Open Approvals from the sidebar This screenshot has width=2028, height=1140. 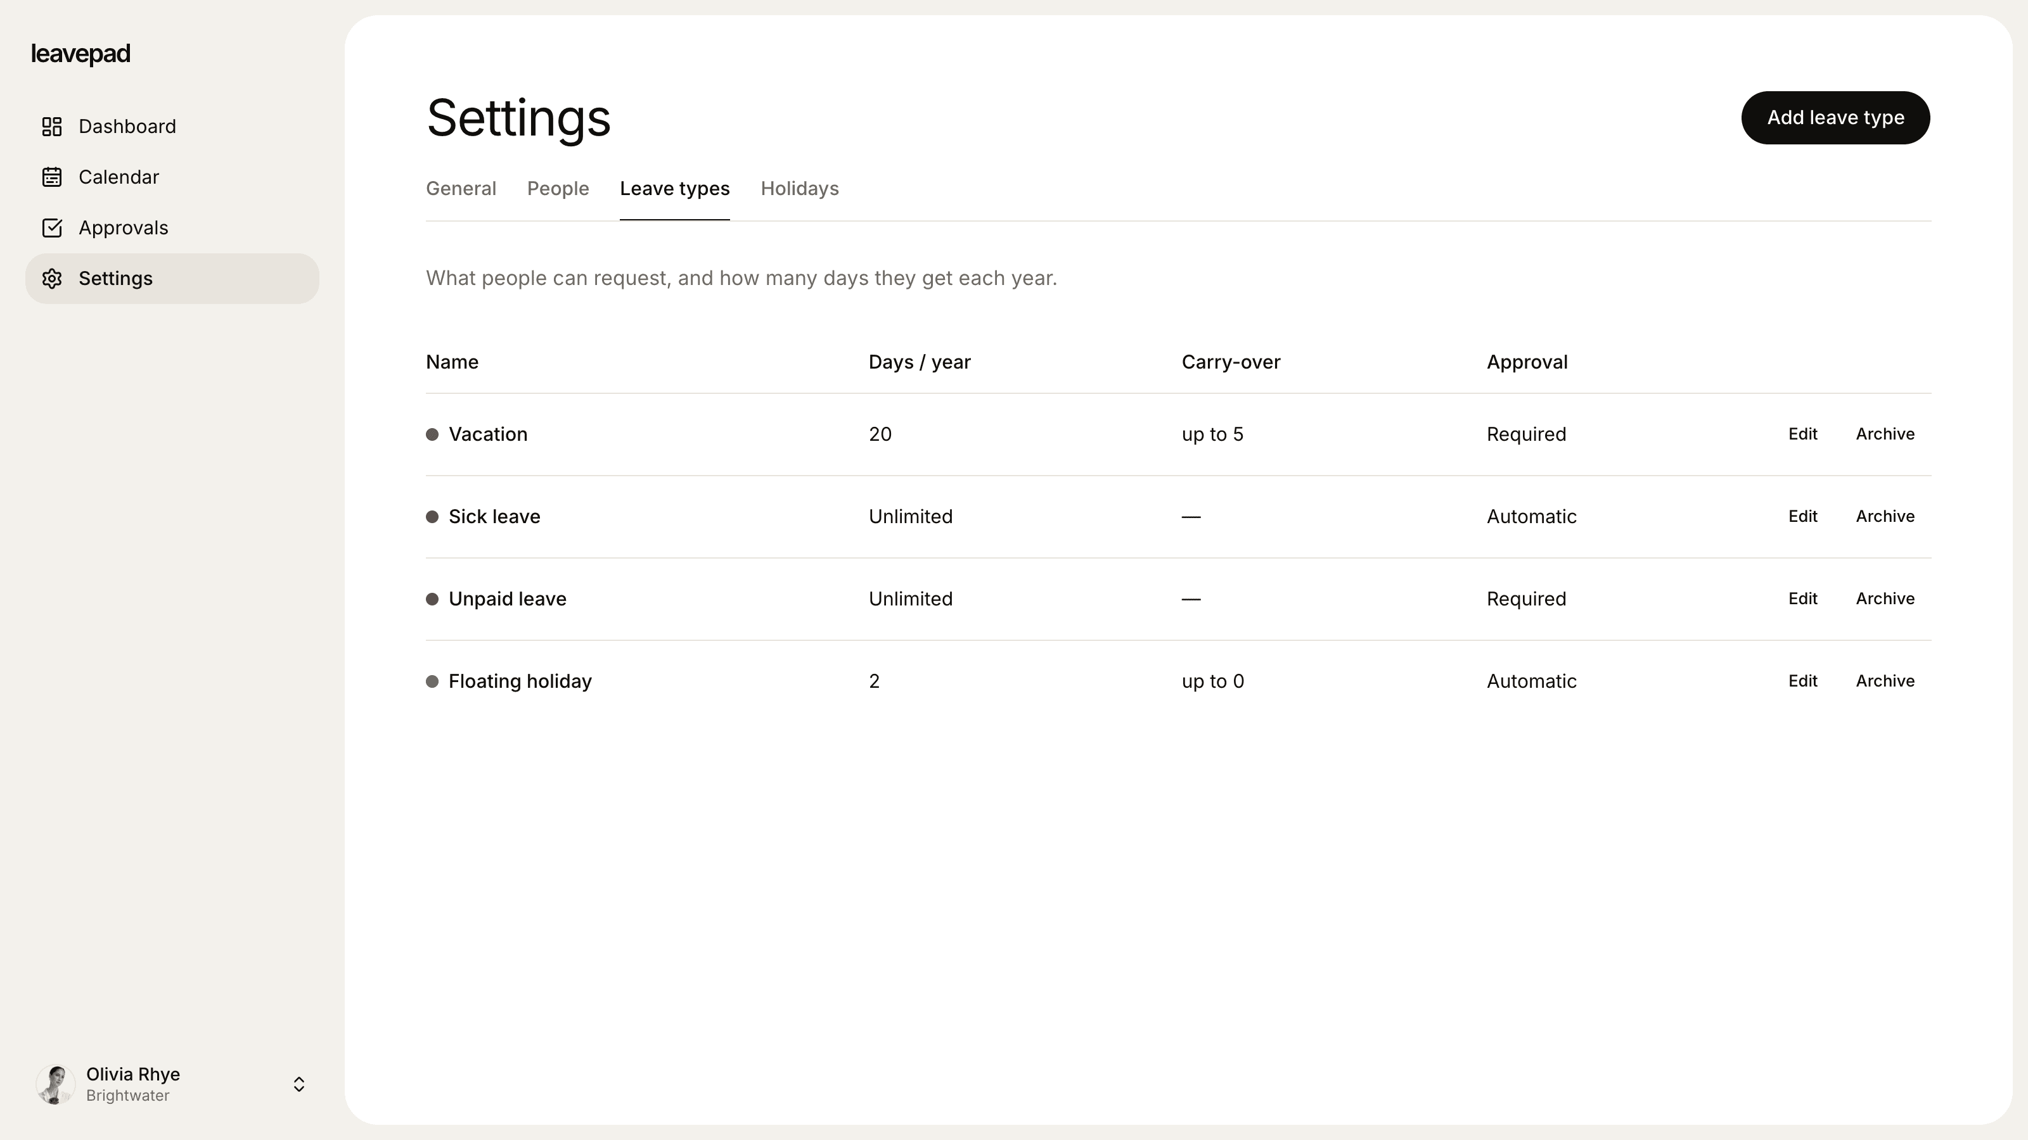[x=172, y=228]
